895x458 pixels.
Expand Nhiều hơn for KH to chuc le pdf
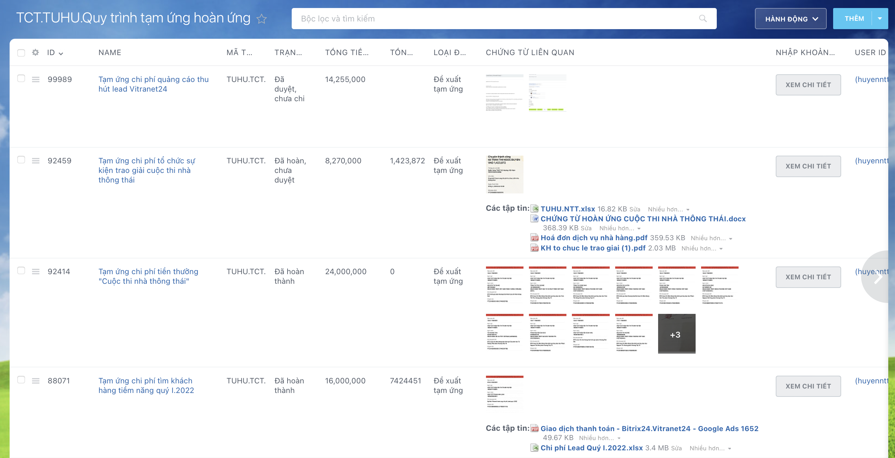pos(702,249)
